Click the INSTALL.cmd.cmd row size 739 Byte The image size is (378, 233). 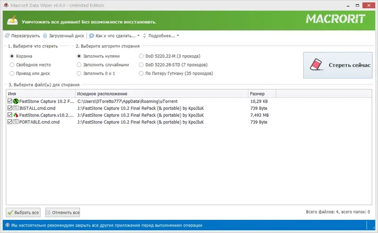click(x=258, y=108)
